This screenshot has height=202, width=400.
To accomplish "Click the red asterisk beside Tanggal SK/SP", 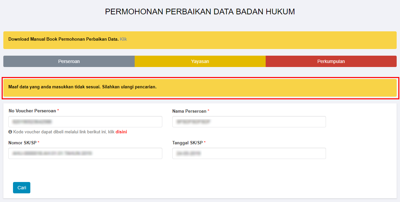I will (x=205, y=143).
